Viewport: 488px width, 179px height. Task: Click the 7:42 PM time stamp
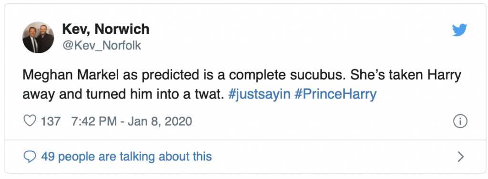pos(94,121)
